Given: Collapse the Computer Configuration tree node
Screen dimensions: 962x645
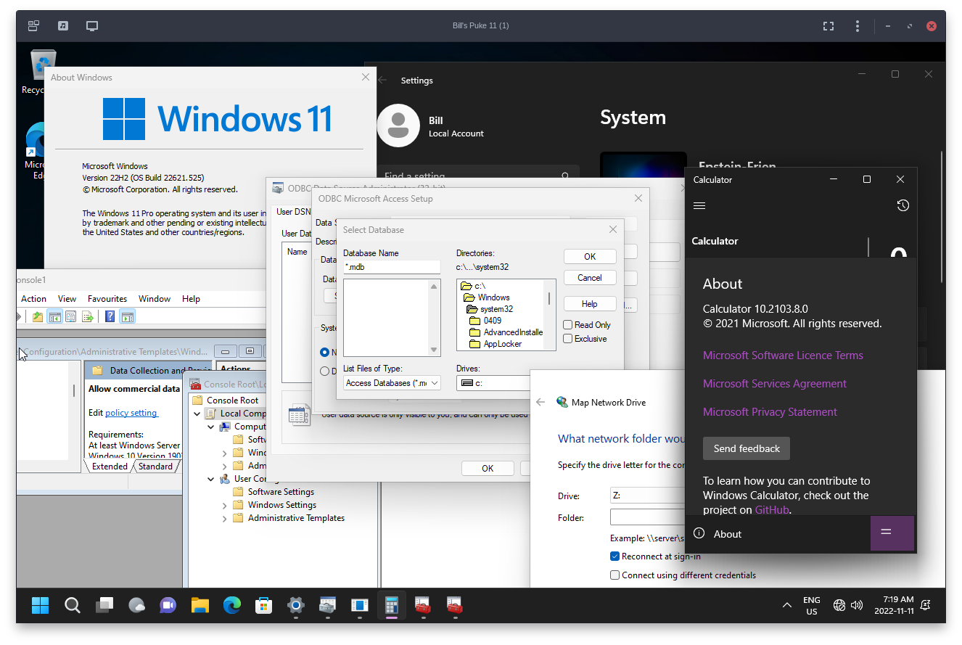Looking at the screenshot, I should [x=211, y=427].
